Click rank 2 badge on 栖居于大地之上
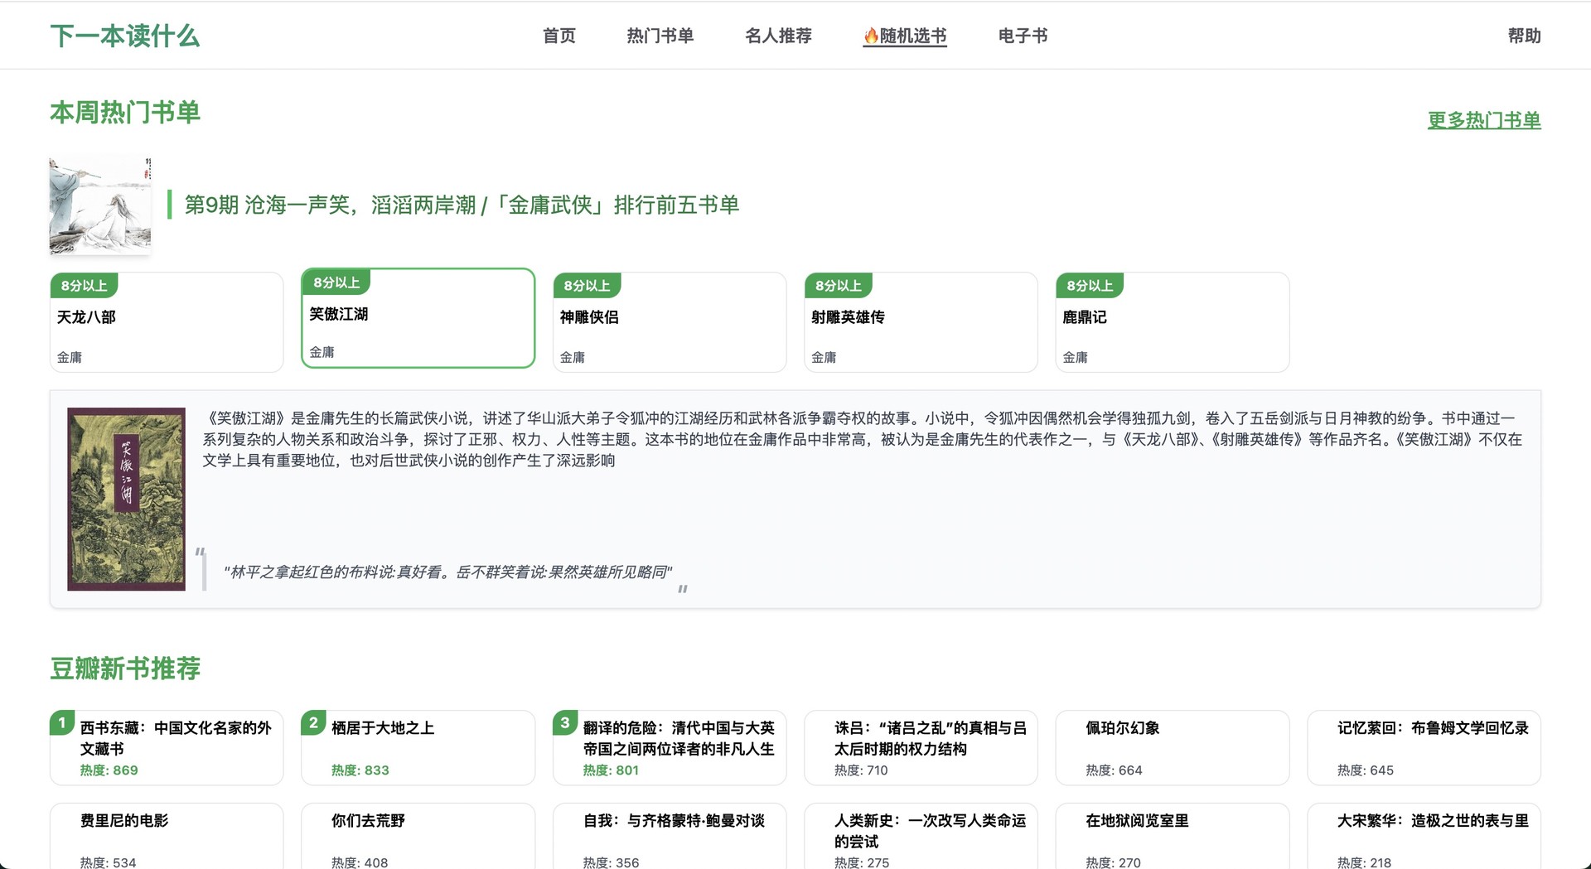Image resolution: width=1591 pixels, height=869 pixels. [313, 722]
